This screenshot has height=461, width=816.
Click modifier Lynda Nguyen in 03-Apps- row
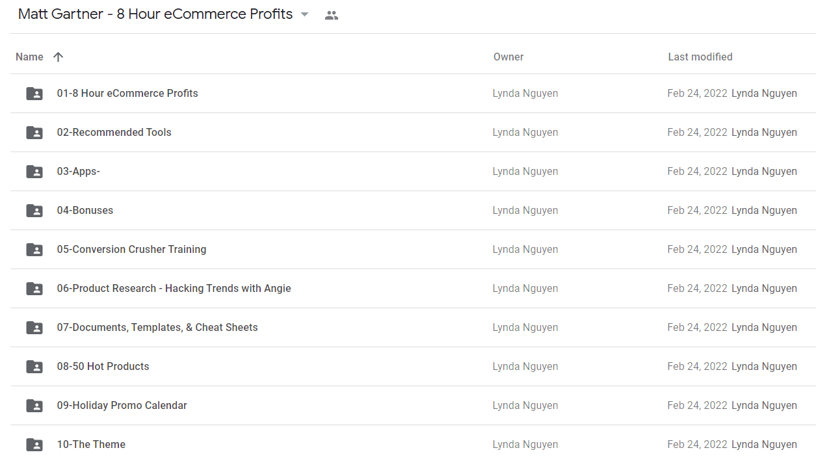tap(764, 171)
